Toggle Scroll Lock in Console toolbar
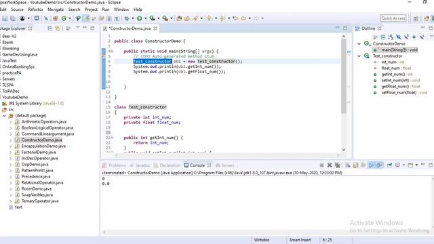The width and height of the screenshot is (434, 244). pos(355,165)
